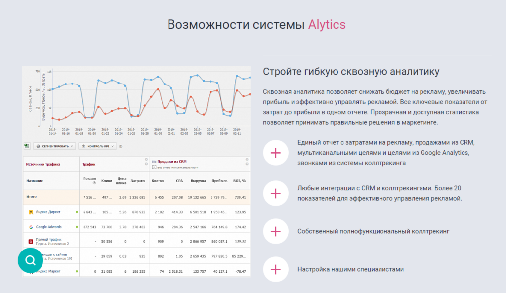Open the Сегментировать dropdown

point(54,146)
